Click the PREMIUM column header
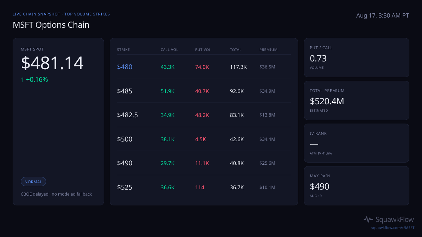Viewport: 422px width, 237px height. click(x=269, y=50)
